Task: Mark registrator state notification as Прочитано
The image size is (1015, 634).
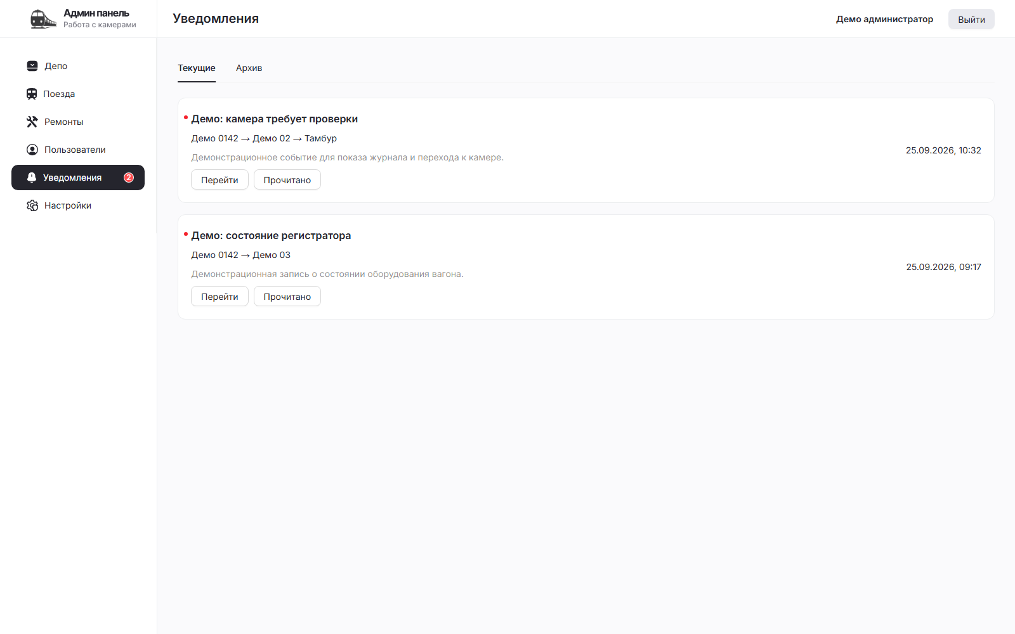Action: 287,297
